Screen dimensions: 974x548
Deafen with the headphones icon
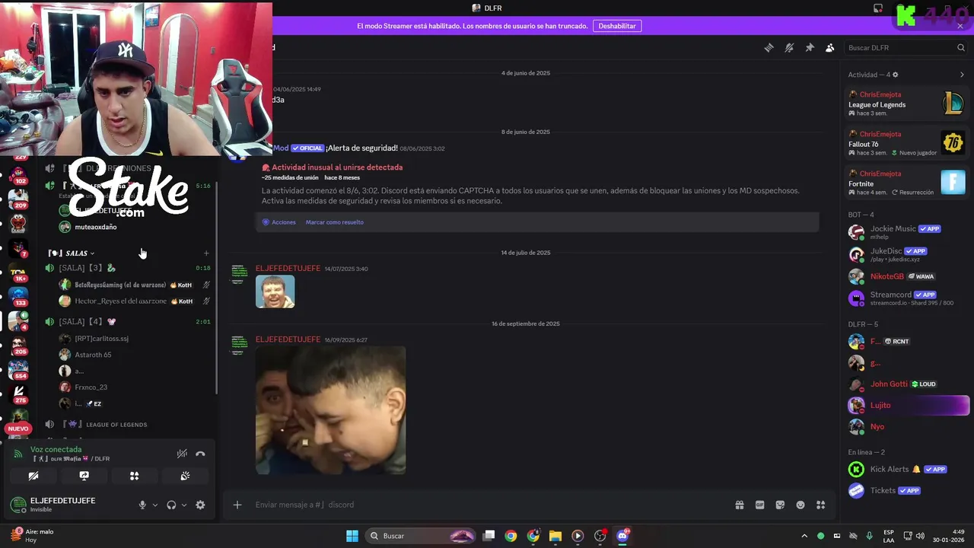(171, 505)
